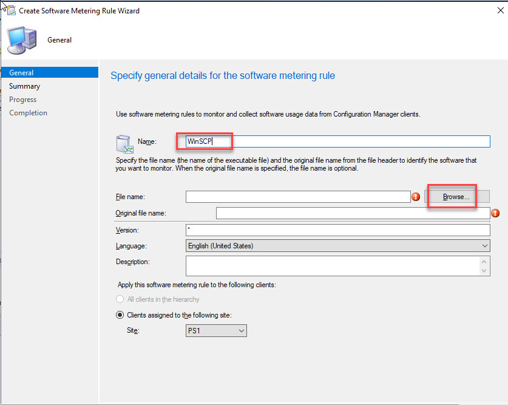Screen dimensions: 508x405
Task: Focus the File name text box
Action: coord(298,197)
